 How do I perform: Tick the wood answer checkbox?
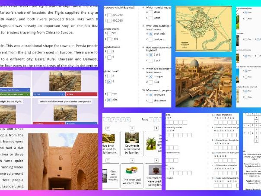150,18
